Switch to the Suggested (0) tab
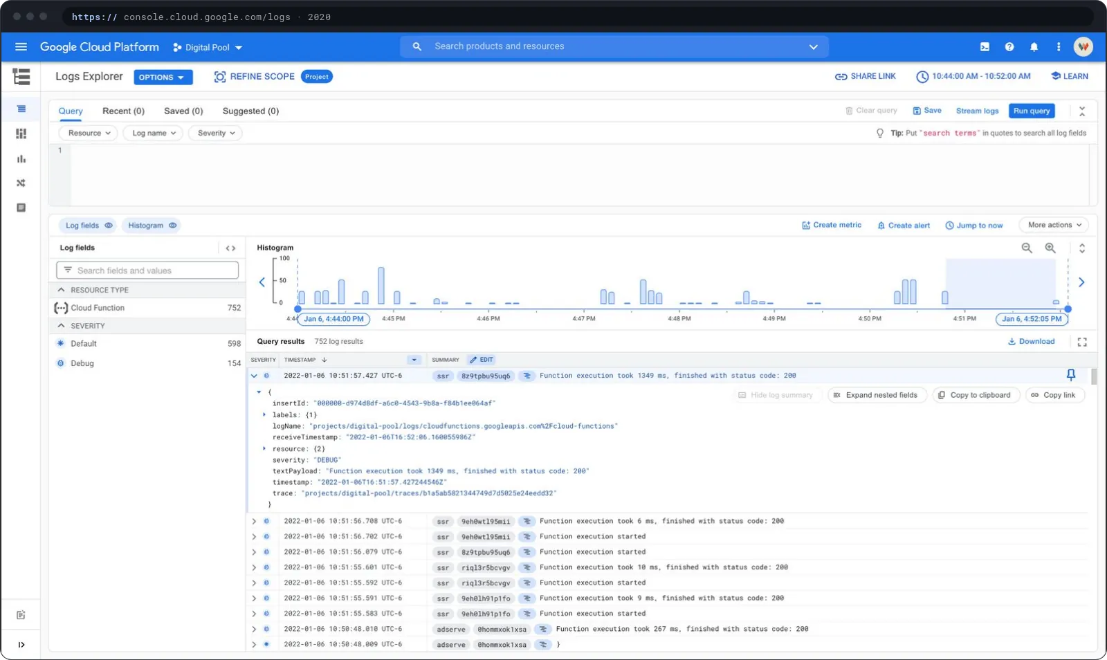This screenshot has height=660, width=1107. (x=250, y=111)
